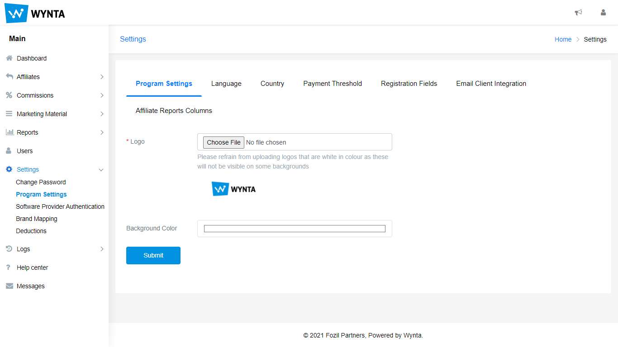Click the Submit button
The height and width of the screenshot is (347, 618).
[x=153, y=255]
